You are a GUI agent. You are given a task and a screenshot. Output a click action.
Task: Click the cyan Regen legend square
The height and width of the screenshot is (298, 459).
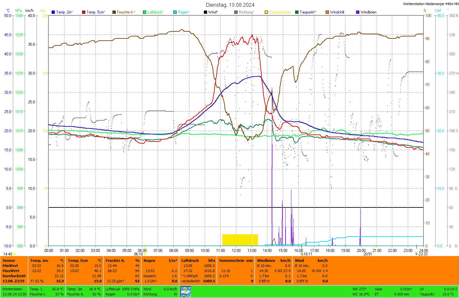(175, 12)
